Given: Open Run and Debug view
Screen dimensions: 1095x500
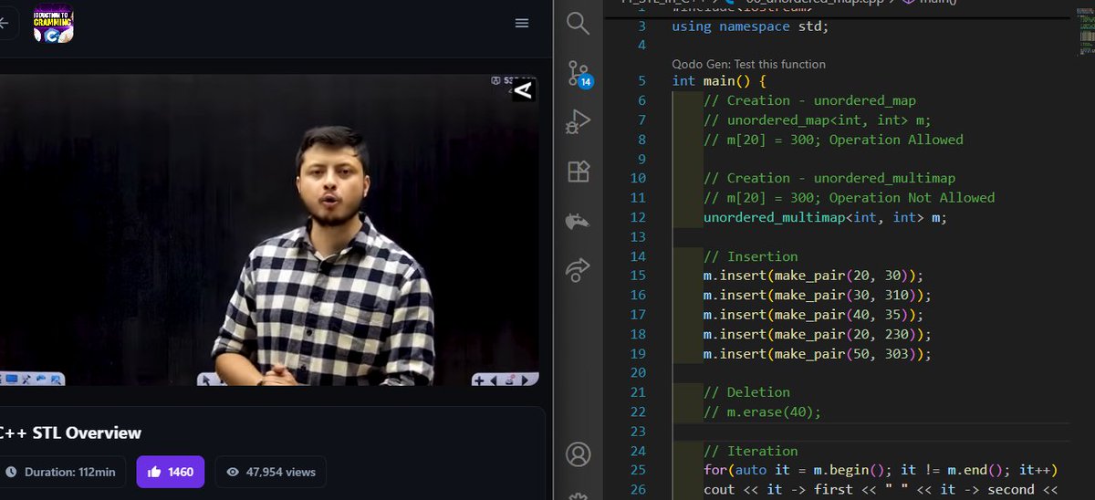Looking at the screenshot, I should click(x=579, y=121).
